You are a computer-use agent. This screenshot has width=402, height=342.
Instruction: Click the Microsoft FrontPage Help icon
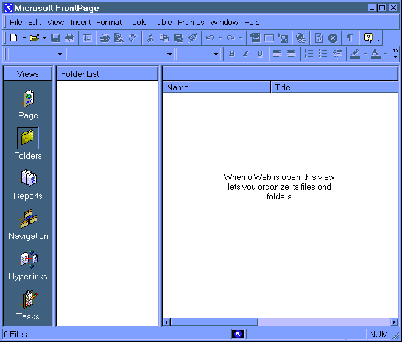tap(368, 38)
